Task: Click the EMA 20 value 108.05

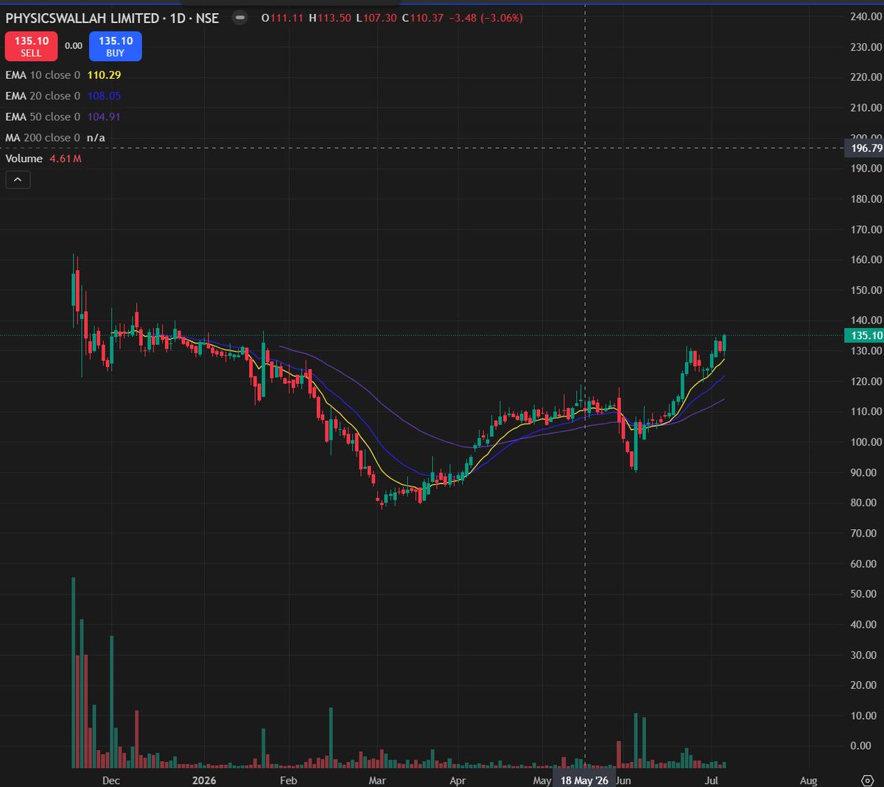Action: pos(104,96)
